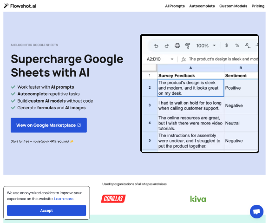Go to the Autocomplete page
This screenshot has width=269, height=223.
(x=202, y=6)
